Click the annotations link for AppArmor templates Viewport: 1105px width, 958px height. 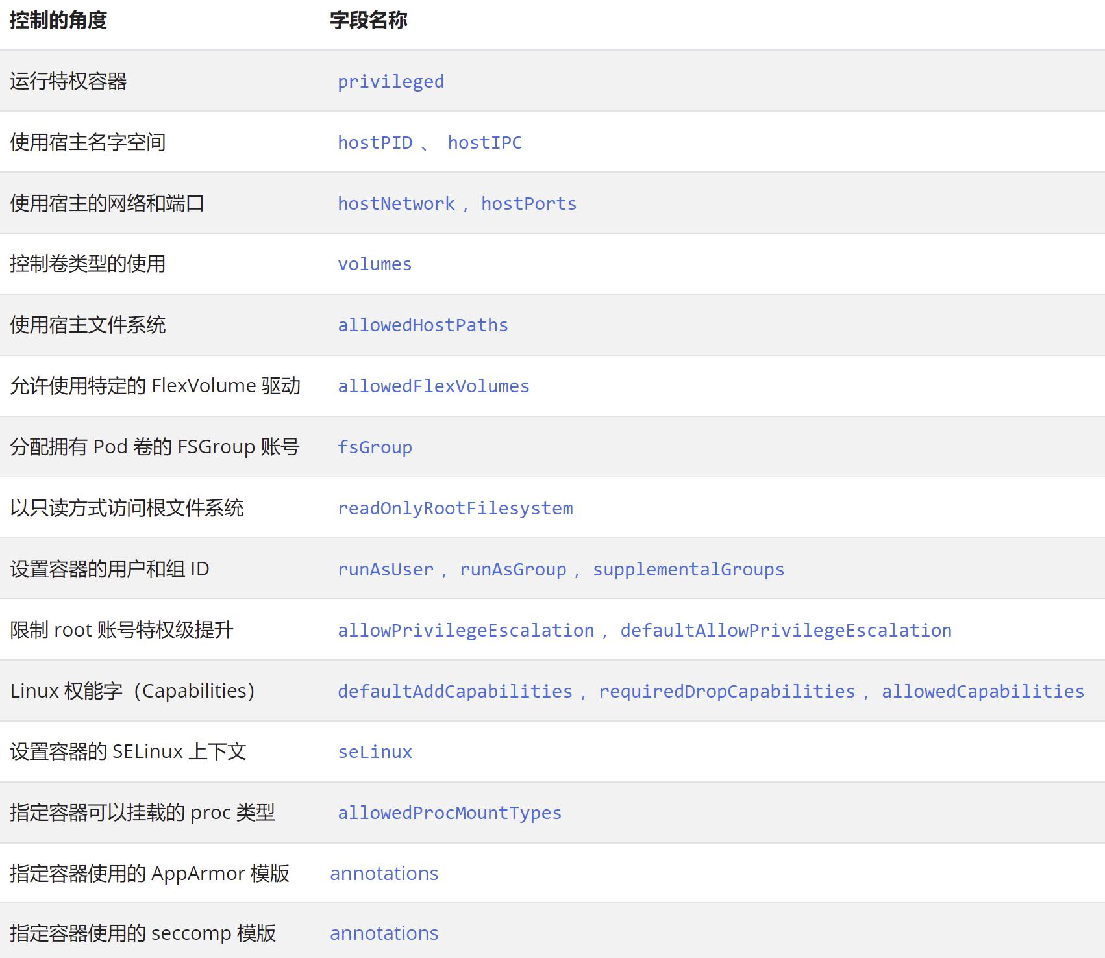384,873
